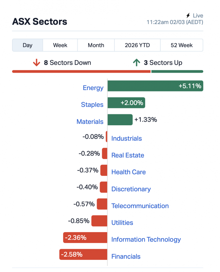Click the red sectors-down progress bar segment
This screenshot has height=272, width=220.
pyautogui.click(x=81, y=72)
